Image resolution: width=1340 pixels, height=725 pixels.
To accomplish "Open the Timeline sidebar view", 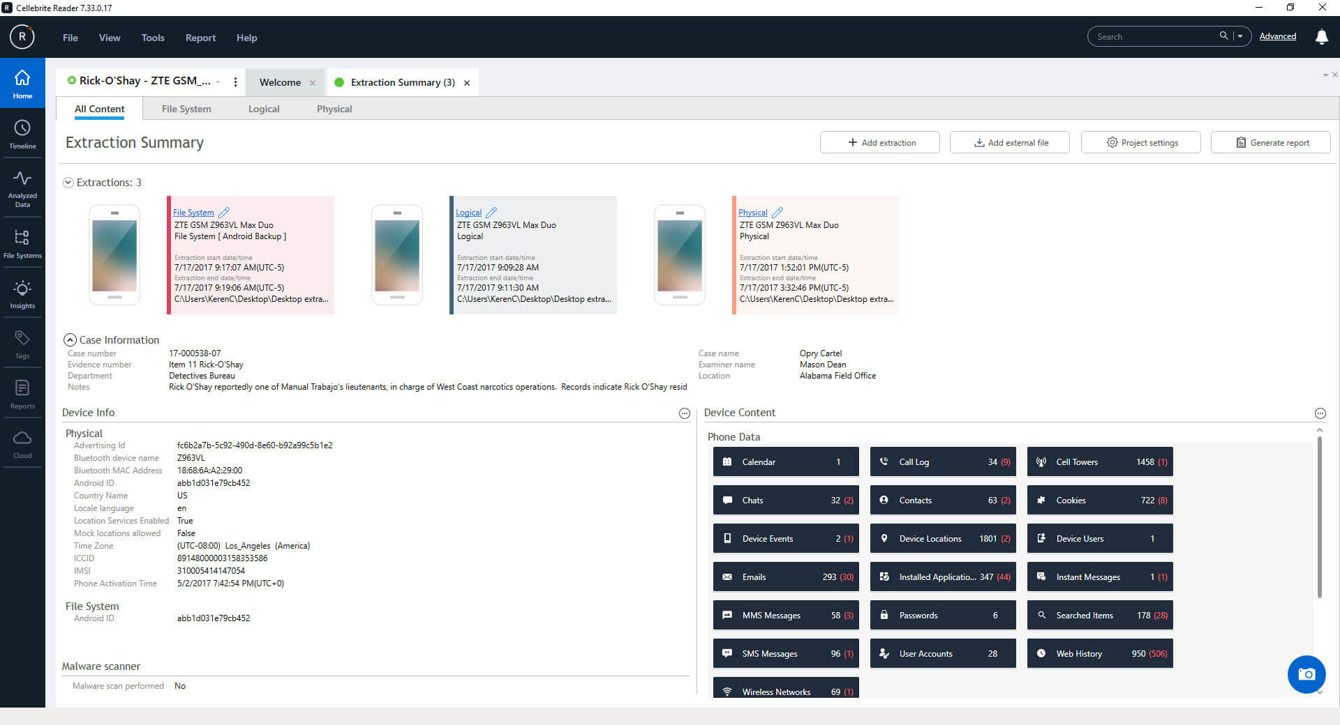I will tap(22, 134).
